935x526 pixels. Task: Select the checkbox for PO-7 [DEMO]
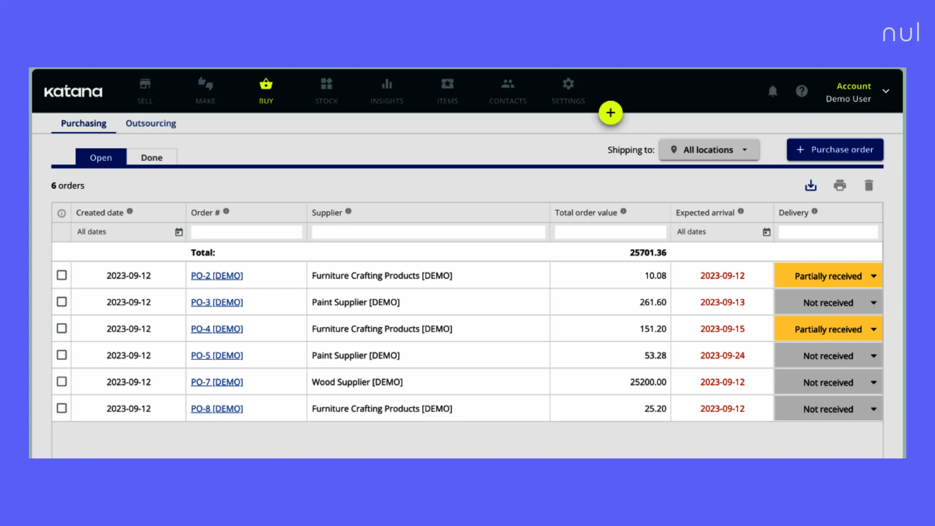pyautogui.click(x=62, y=382)
